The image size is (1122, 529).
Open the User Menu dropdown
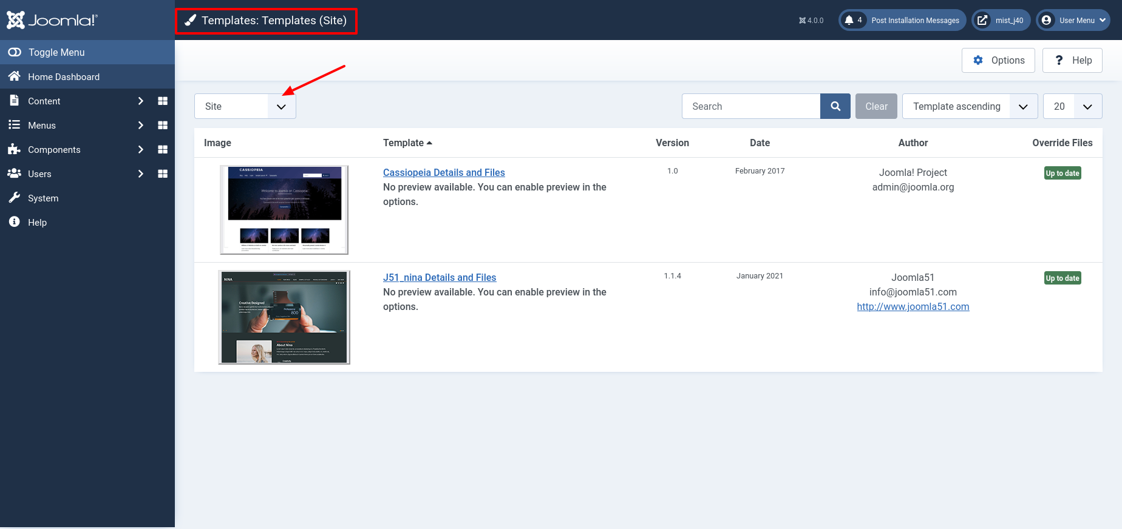pos(1073,20)
